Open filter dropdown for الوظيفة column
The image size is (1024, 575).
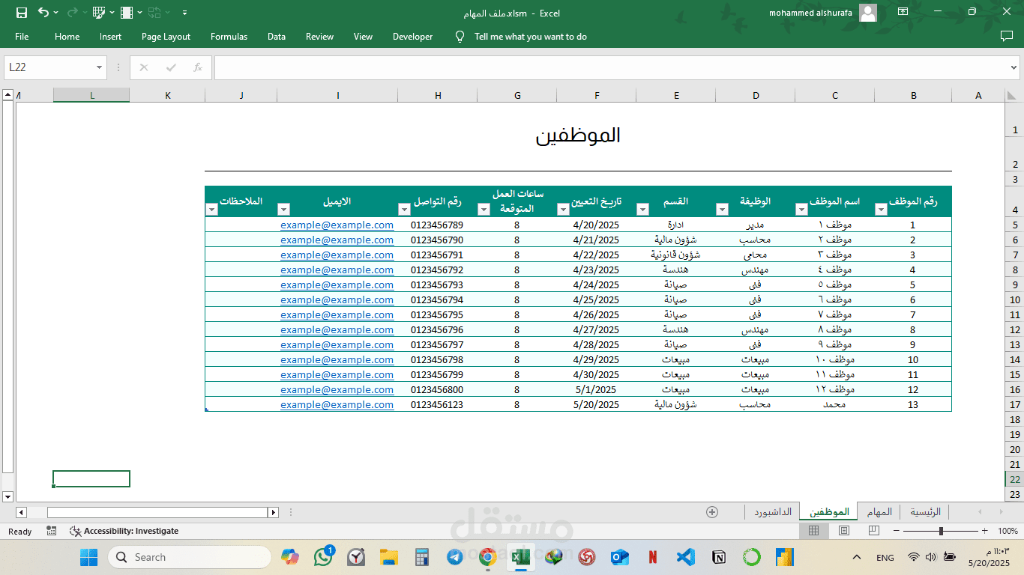point(722,210)
